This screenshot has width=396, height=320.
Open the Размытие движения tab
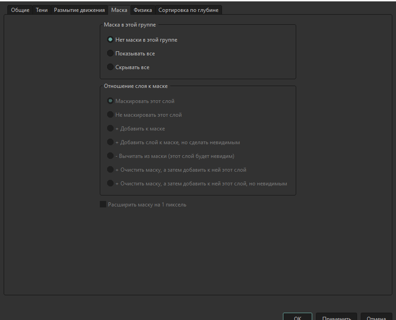coord(79,10)
